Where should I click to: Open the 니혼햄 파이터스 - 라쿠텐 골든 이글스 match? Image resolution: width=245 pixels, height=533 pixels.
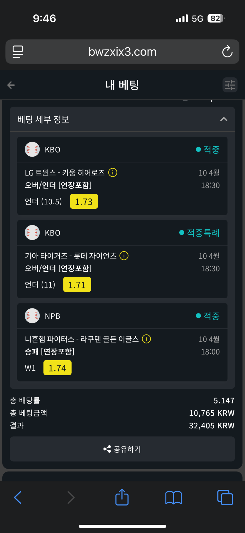[82, 339]
